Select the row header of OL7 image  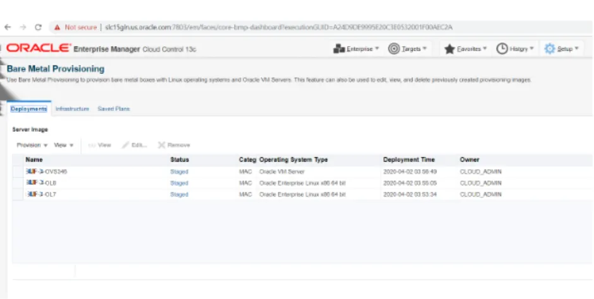point(18,194)
